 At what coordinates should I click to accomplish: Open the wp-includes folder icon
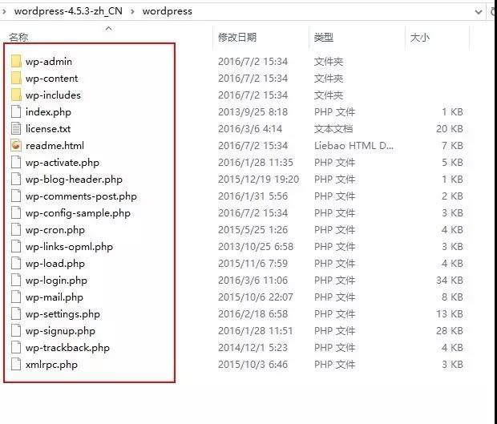point(16,95)
